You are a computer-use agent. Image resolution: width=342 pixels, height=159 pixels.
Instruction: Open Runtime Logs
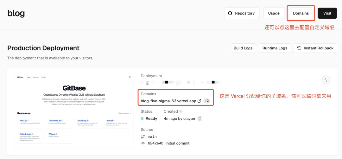275,48
